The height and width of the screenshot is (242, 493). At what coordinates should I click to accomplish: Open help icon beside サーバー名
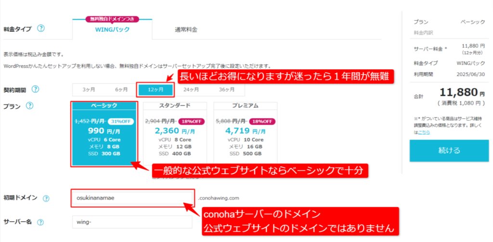[x=40, y=222]
